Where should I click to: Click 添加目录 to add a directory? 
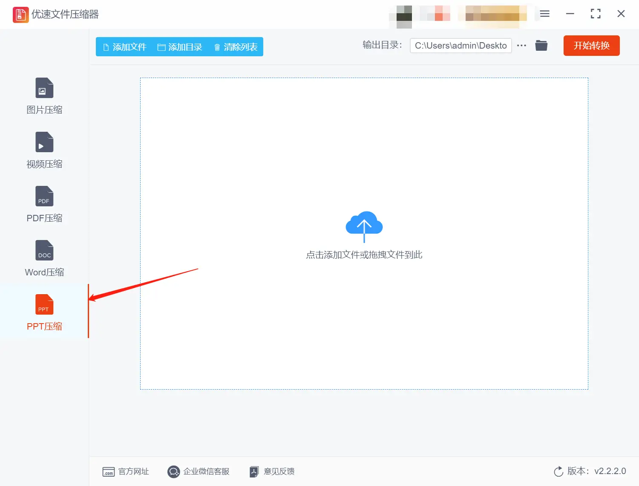point(180,47)
